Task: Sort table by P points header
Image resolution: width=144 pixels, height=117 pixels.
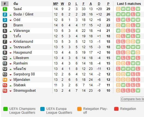Action: (x=108, y=4)
